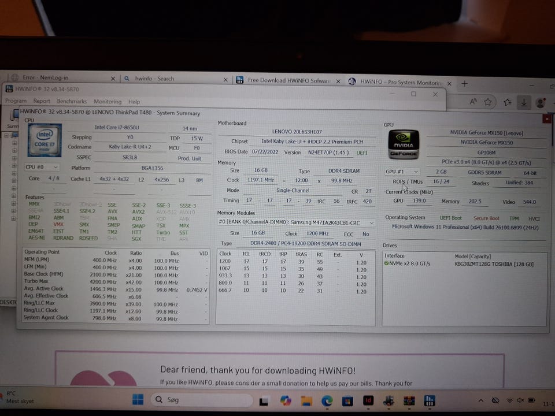Click the Intel Core i7 logo
The height and width of the screenshot is (416, 555).
click(45, 140)
